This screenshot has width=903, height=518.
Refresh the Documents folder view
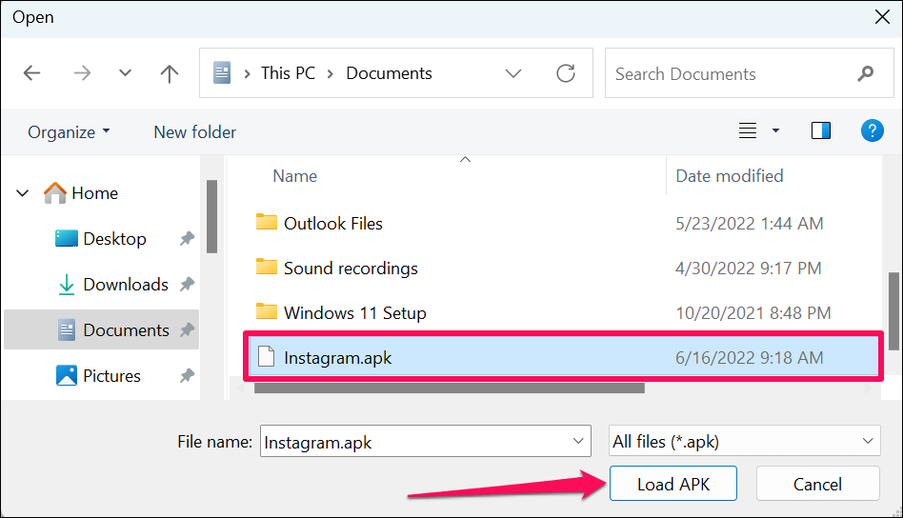point(566,73)
